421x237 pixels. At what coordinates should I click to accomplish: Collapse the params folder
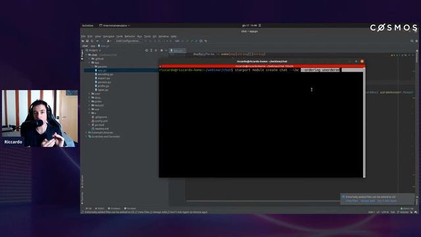93,66
